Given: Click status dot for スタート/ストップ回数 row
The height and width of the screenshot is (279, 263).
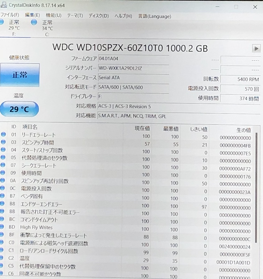Looking at the screenshot, I should point(3,150).
